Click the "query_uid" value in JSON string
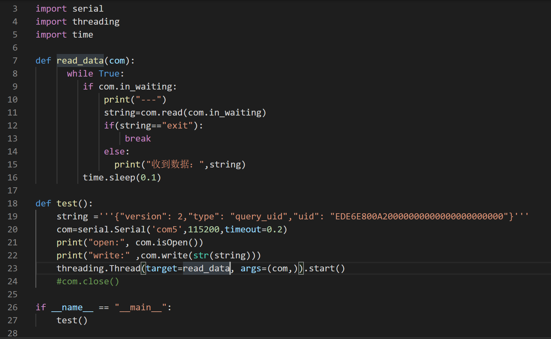The image size is (551, 339). (x=259, y=216)
